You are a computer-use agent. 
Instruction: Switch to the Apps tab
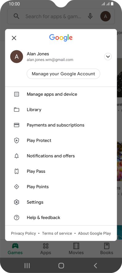coord(46,249)
